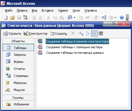Click the Открыть button
Viewport: 132px width, 111px height.
tap(12, 34)
